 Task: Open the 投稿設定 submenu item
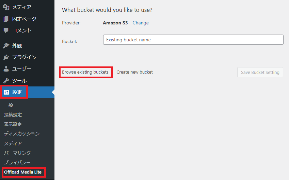13,115
